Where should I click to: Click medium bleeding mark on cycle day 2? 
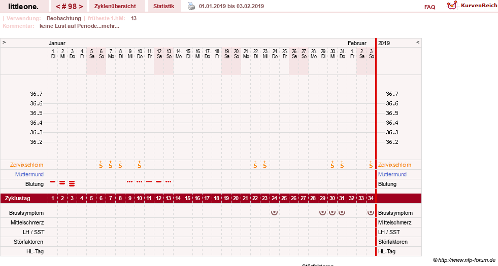[62, 182]
